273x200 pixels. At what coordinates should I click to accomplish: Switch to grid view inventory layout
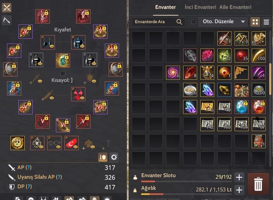click(255, 22)
